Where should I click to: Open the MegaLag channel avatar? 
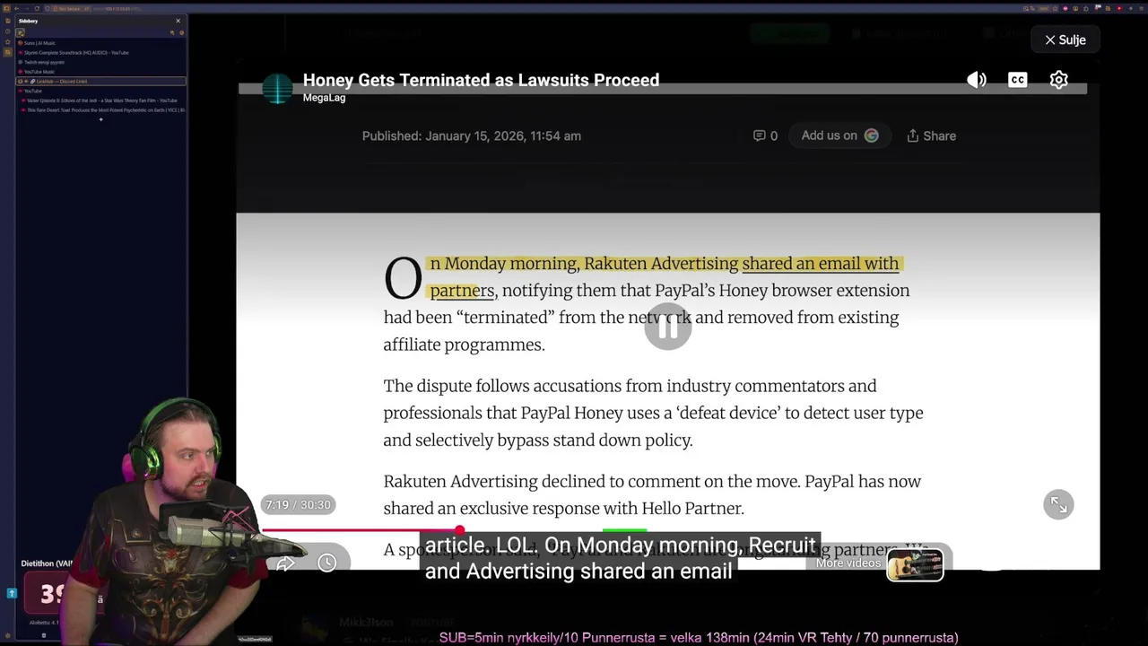point(277,88)
